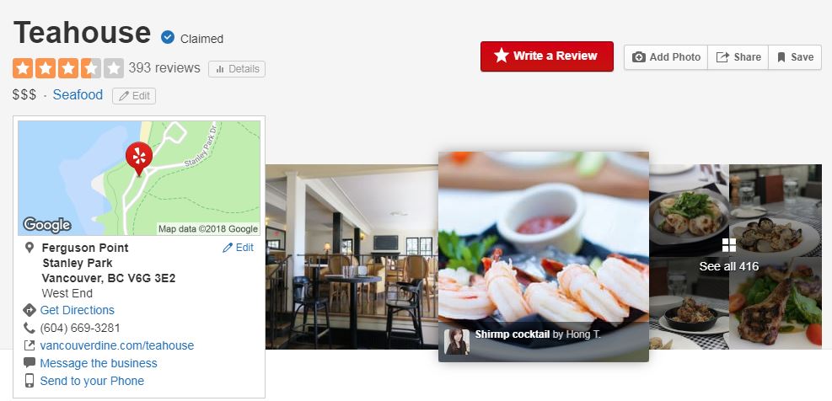832x401 pixels.
Task: Click the red Yelp map pin marker
Action: 139,158
